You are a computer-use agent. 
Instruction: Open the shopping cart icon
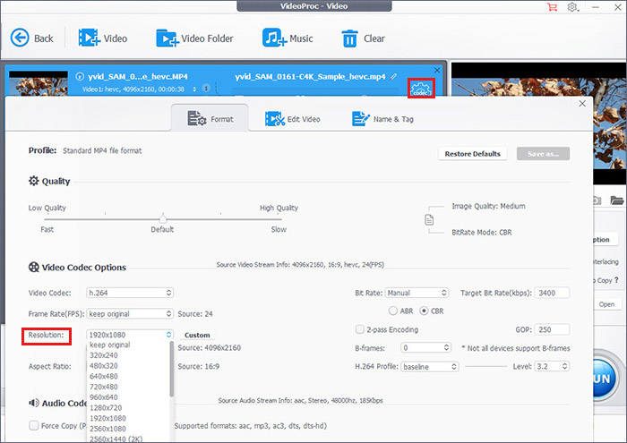[x=553, y=7]
